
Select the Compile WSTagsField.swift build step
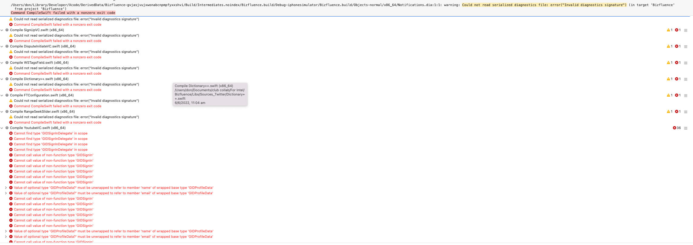point(39,63)
